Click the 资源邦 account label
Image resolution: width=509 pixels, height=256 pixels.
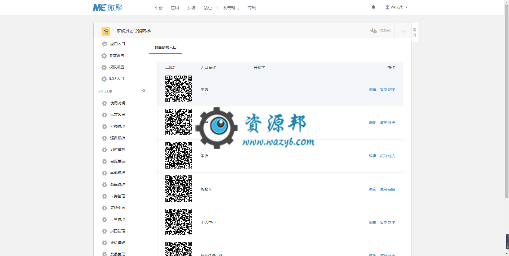point(385,31)
